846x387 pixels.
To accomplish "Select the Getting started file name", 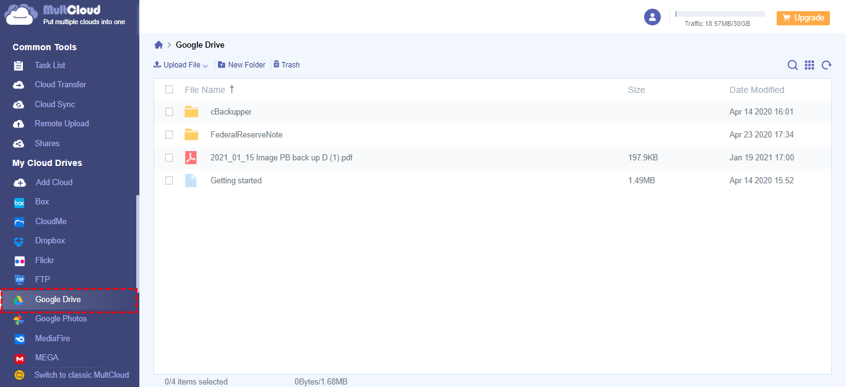I will (x=236, y=181).
